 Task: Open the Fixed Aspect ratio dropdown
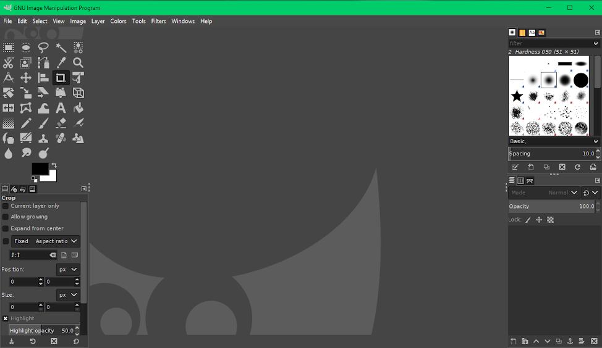point(46,241)
